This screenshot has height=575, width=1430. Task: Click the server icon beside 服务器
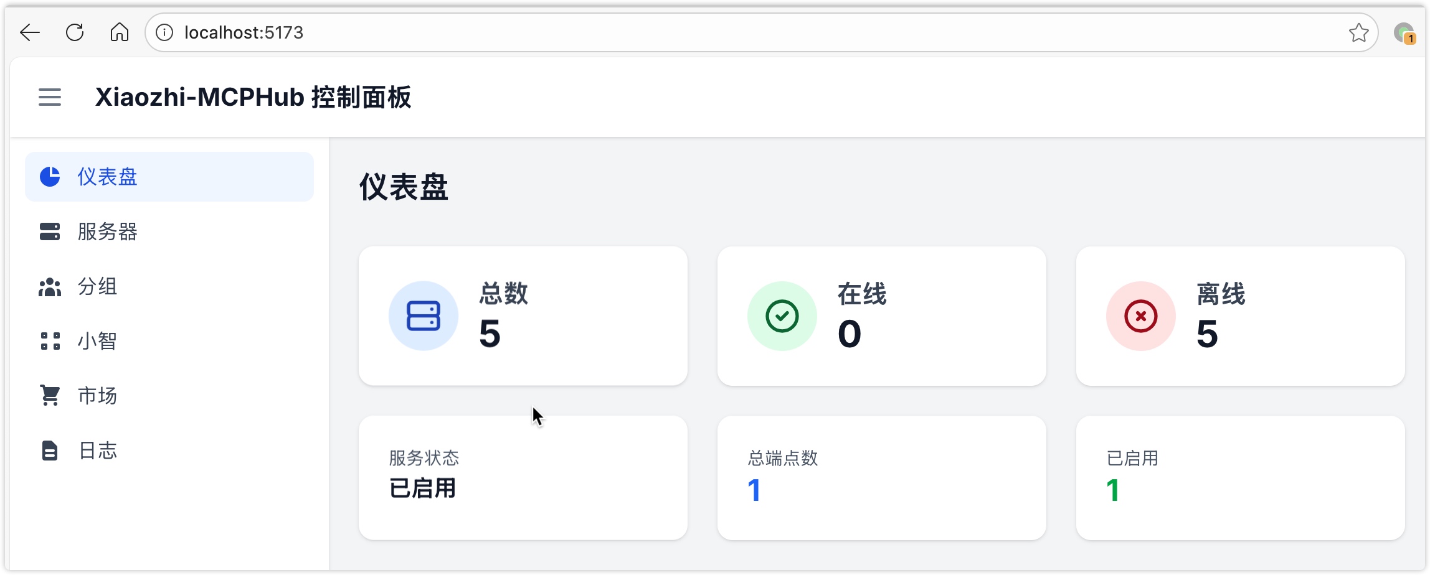point(50,231)
